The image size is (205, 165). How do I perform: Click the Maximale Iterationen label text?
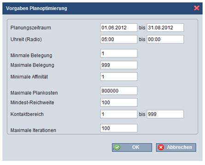pos(33,130)
